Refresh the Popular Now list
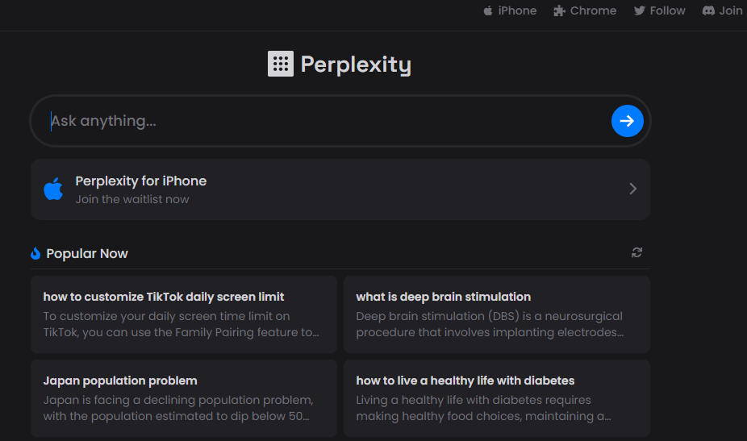 [636, 252]
